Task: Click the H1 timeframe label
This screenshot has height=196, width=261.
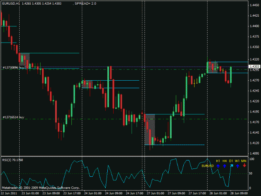Action: pos(218,161)
